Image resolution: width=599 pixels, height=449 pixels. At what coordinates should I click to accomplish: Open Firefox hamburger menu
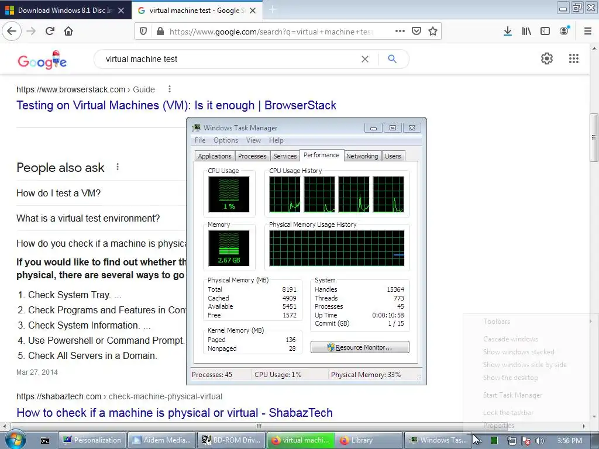[x=588, y=31]
